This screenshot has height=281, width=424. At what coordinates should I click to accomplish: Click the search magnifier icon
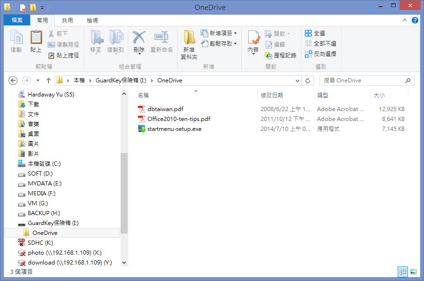click(408, 80)
